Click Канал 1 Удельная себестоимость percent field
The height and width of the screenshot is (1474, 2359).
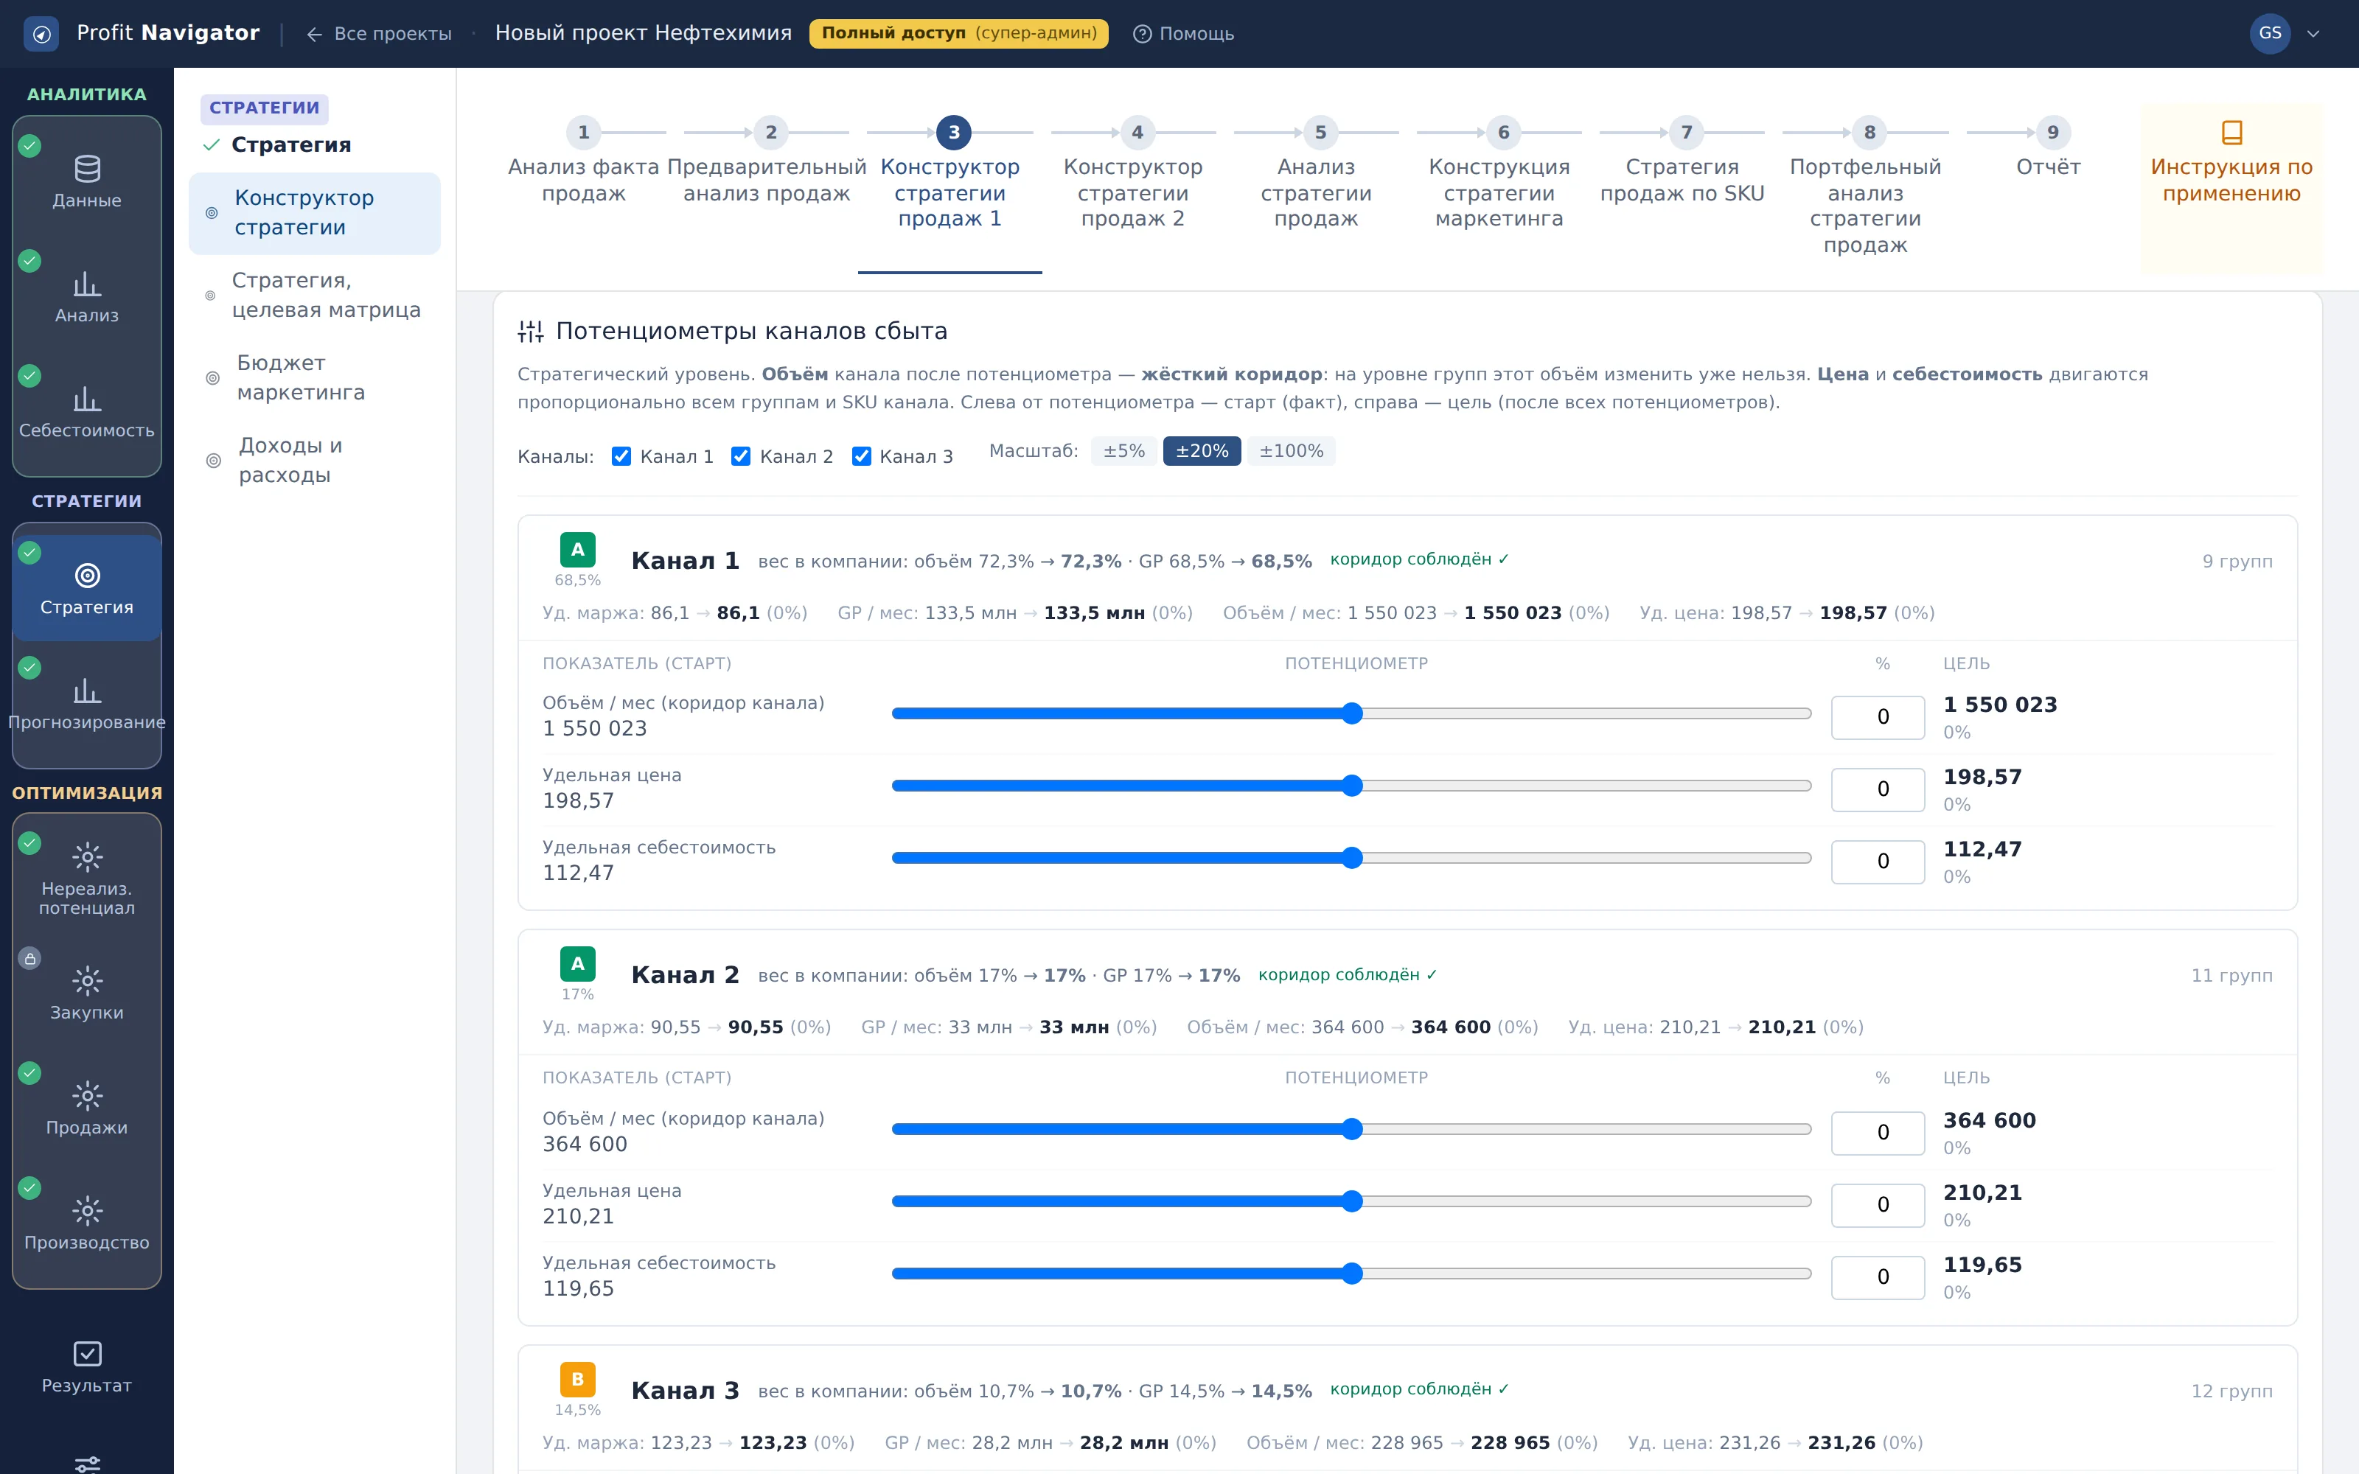[x=1878, y=862]
